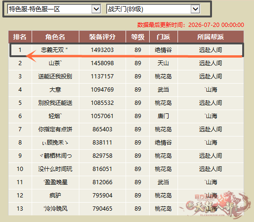Image resolution: width=254 pixels, height=222 pixels.
Task: Click the 排名 column header
Action: 20,37
